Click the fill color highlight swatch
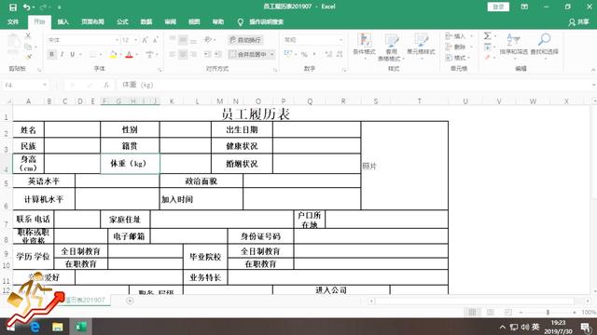597x335 pixels. pyautogui.click(x=113, y=54)
